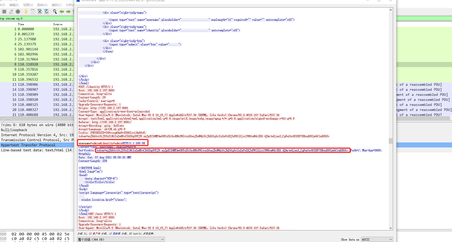Go forward to next packet
This screenshot has height=242, width=452.
click(x=68, y=12)
